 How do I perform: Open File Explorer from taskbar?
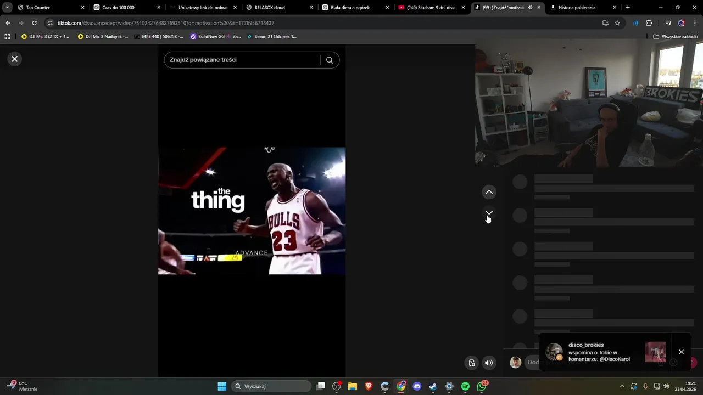[x=353, y=386]
